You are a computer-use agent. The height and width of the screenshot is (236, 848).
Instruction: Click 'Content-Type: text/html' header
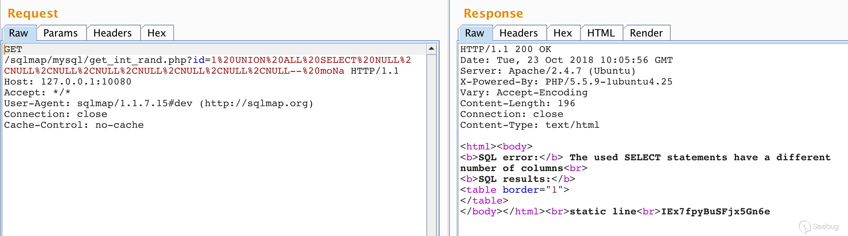click(x=530, y=125)
